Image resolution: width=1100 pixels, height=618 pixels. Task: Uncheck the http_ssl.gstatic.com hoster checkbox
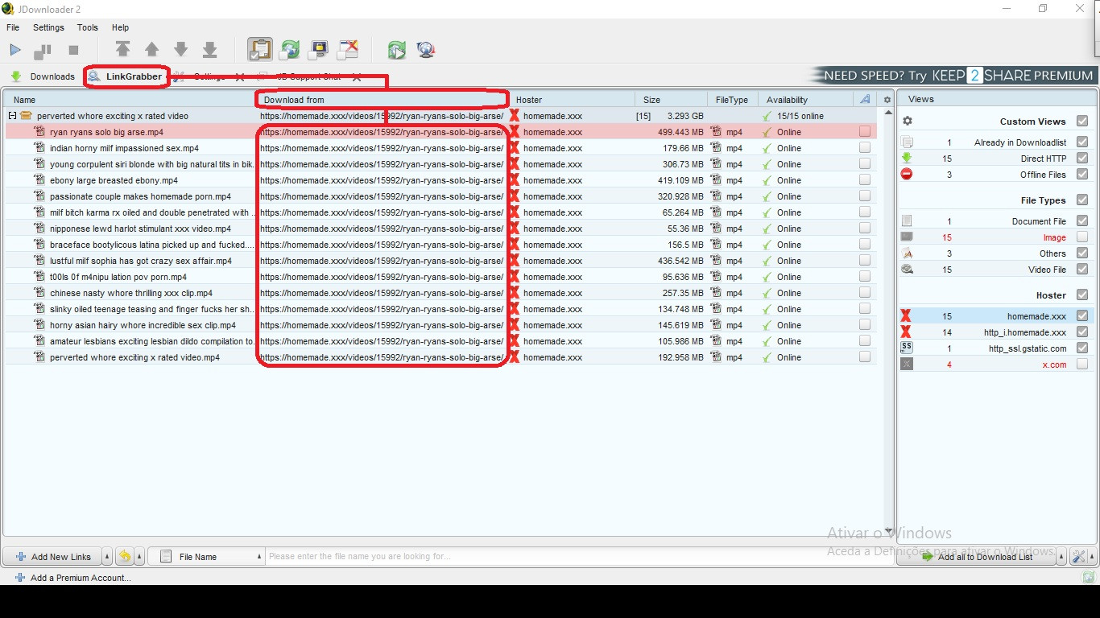(x=1082, y=348)
